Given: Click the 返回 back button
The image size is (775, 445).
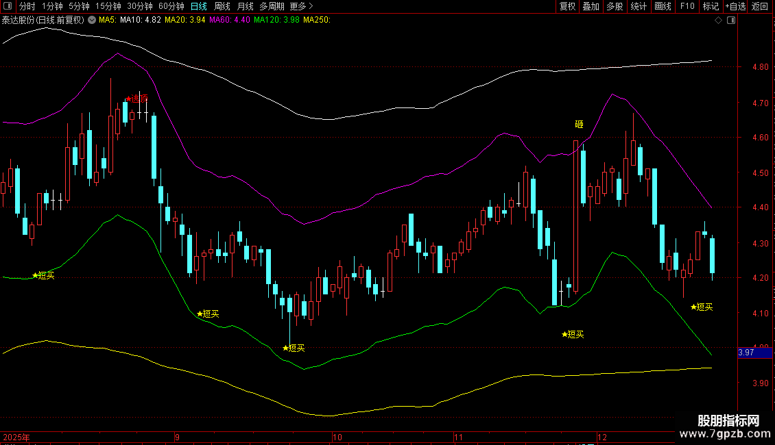Looking at the screenshot, I should (760, 6).
